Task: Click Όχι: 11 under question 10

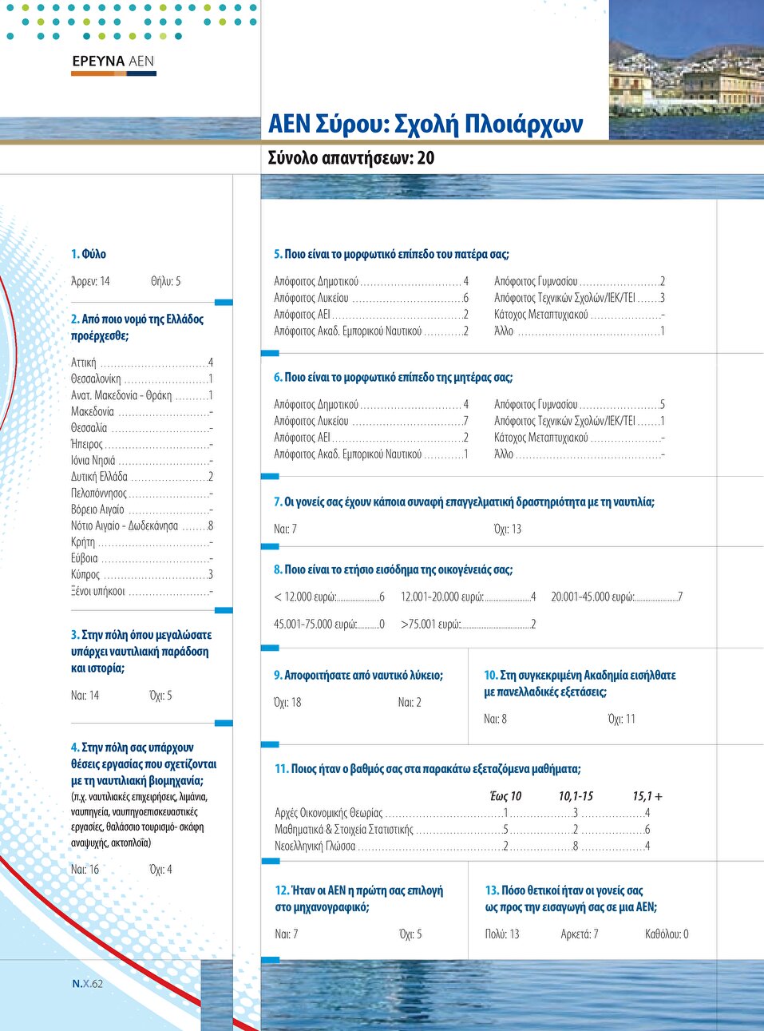Action: tap(622, 719)
